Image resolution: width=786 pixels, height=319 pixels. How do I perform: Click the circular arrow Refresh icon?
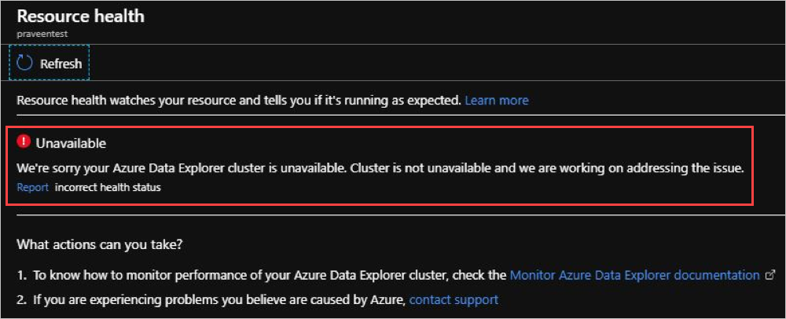pos(24,63)
